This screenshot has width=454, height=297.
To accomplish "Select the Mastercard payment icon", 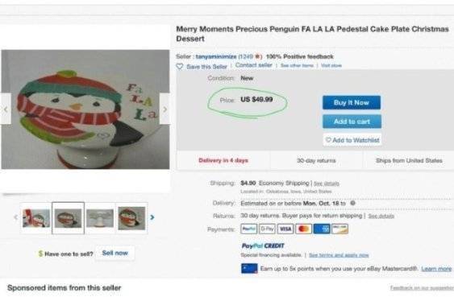I will pos(303,229).
